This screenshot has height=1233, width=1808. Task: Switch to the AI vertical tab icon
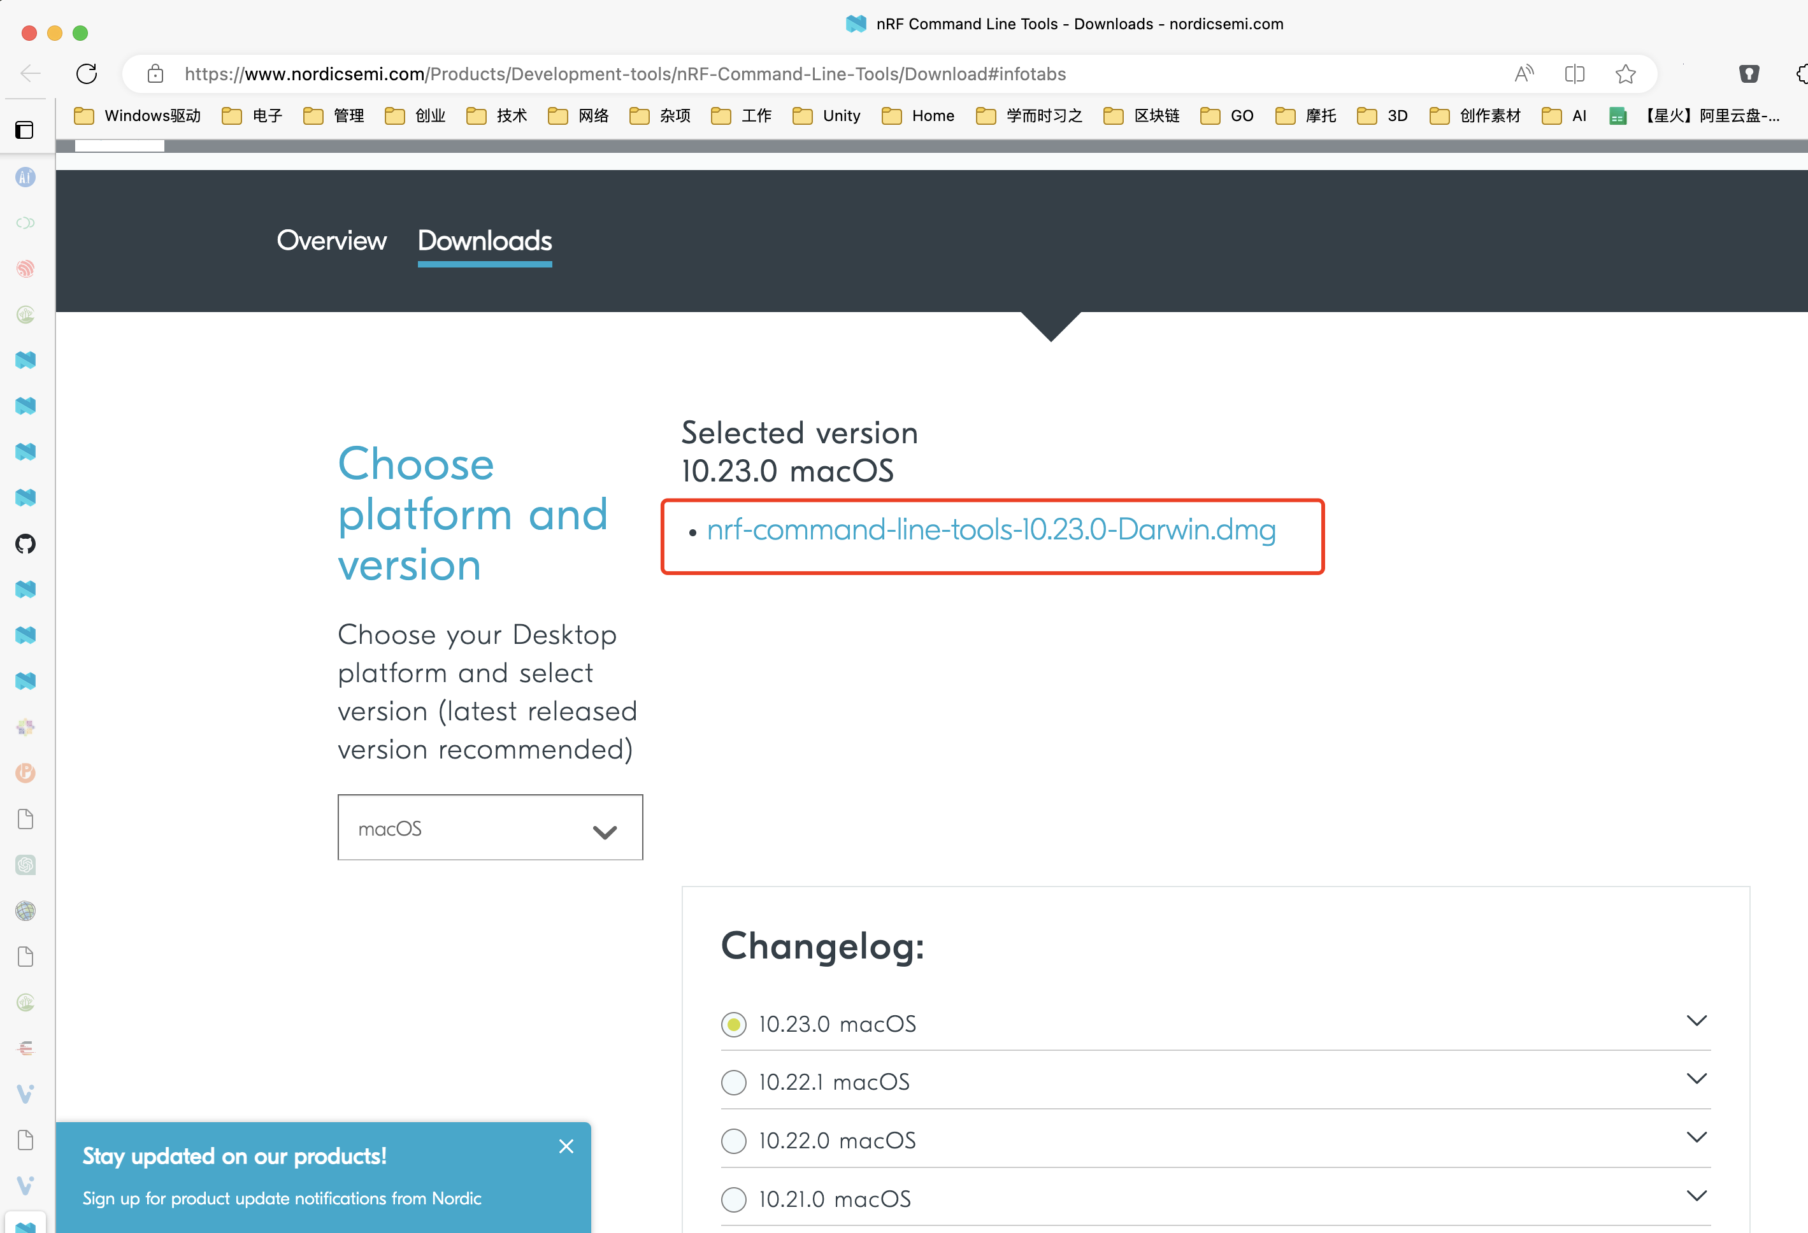coord(25,177)
